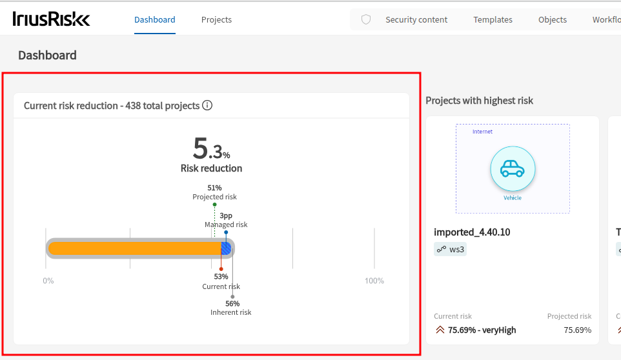
Task: Click the IriusRisk logo
Action: click(x=51, y=19)
